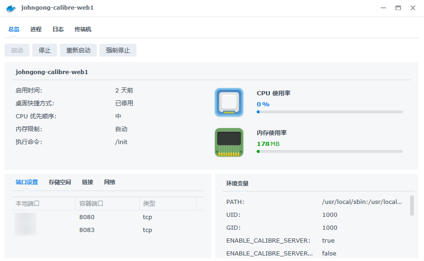Click the 重新启动 button
The height and width of the screenshot is (261, 424).
click(78, 50)
